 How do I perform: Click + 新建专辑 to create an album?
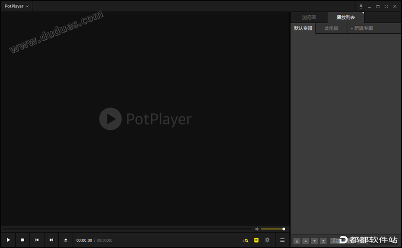tap(361, 28)
